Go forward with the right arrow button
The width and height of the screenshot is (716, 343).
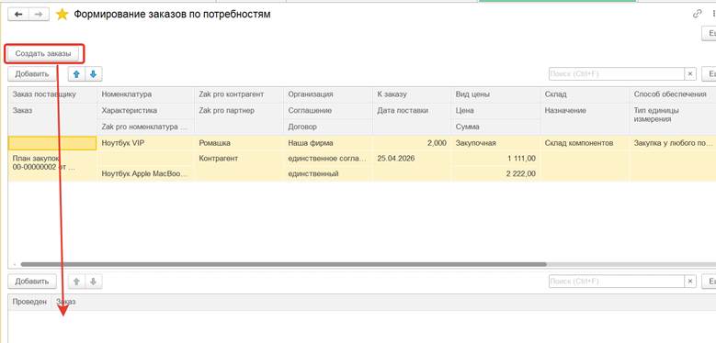39,15
